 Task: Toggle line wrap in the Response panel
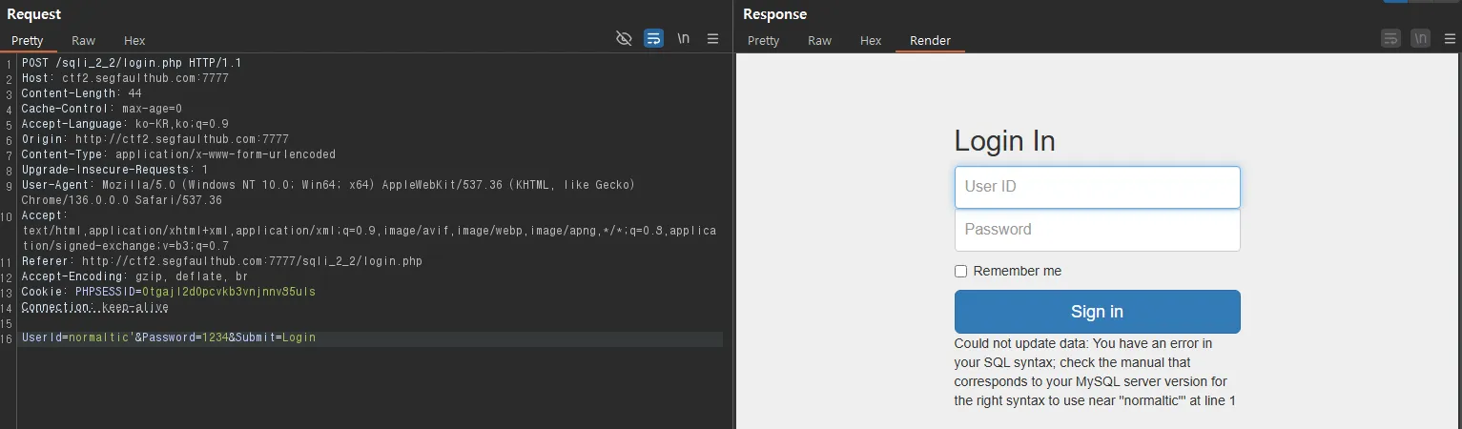1391,39
